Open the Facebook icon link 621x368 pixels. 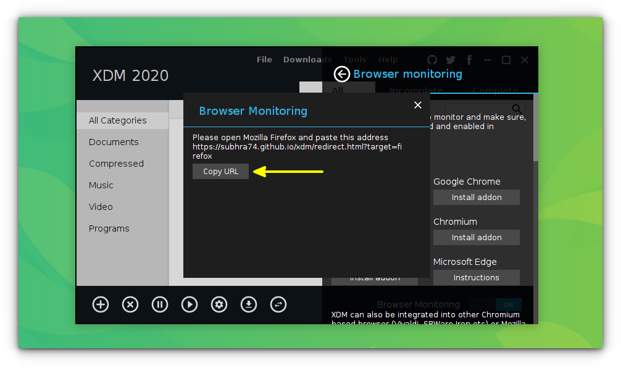(469, 60)
